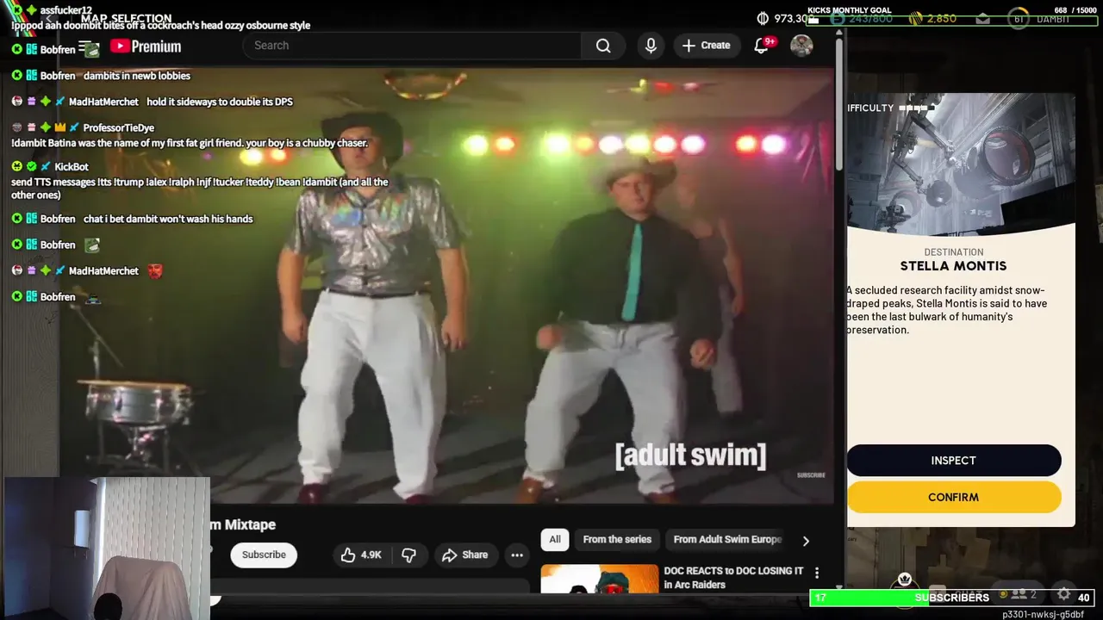Click the back arrow beside MAP SELECTION
Viewport: 1103px width, 620px height.
(x=50, y=18)
